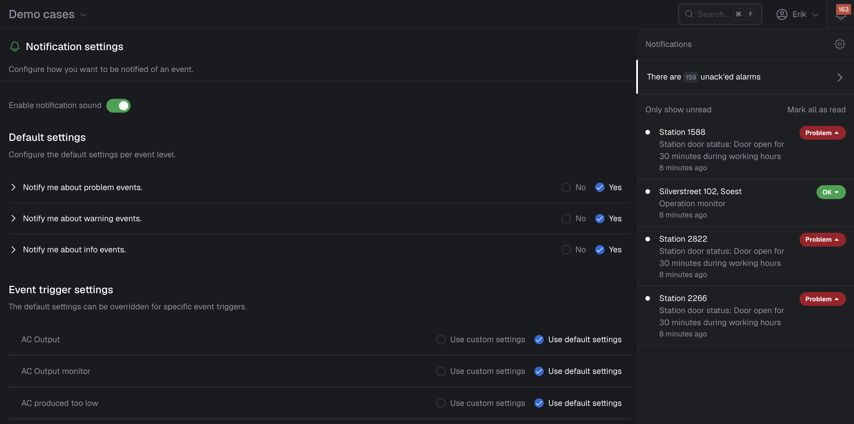Viewport: 854px width, 424px height.
Task: Choose default settings for AC produced too low
Action: click(539, 403)
